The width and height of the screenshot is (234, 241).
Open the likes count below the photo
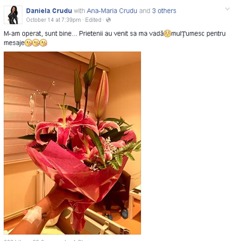pyautogui.click(x=16, y=240)
